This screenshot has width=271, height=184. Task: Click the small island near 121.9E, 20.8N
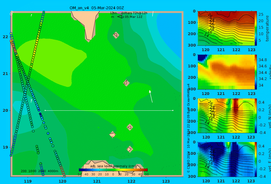[x=126, y=83]
